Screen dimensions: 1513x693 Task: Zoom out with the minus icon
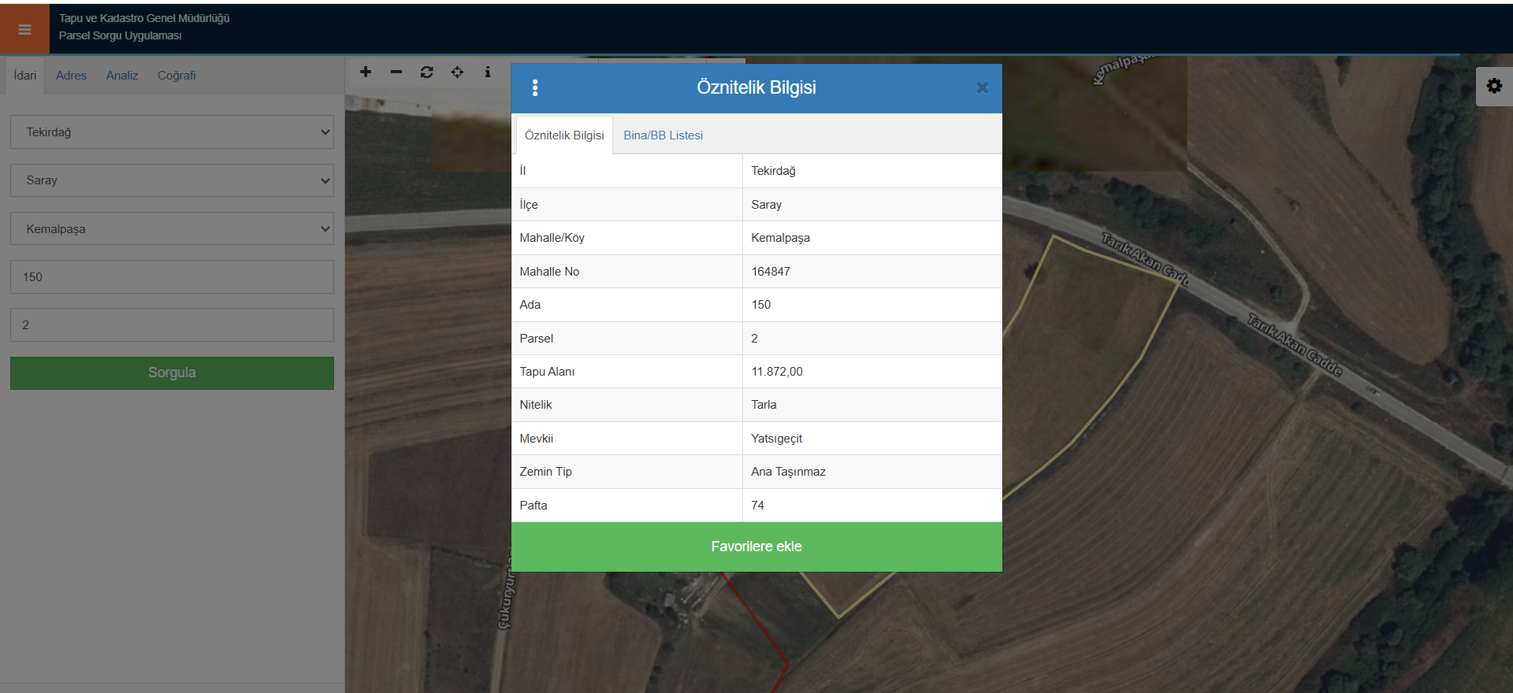[396, 72]
